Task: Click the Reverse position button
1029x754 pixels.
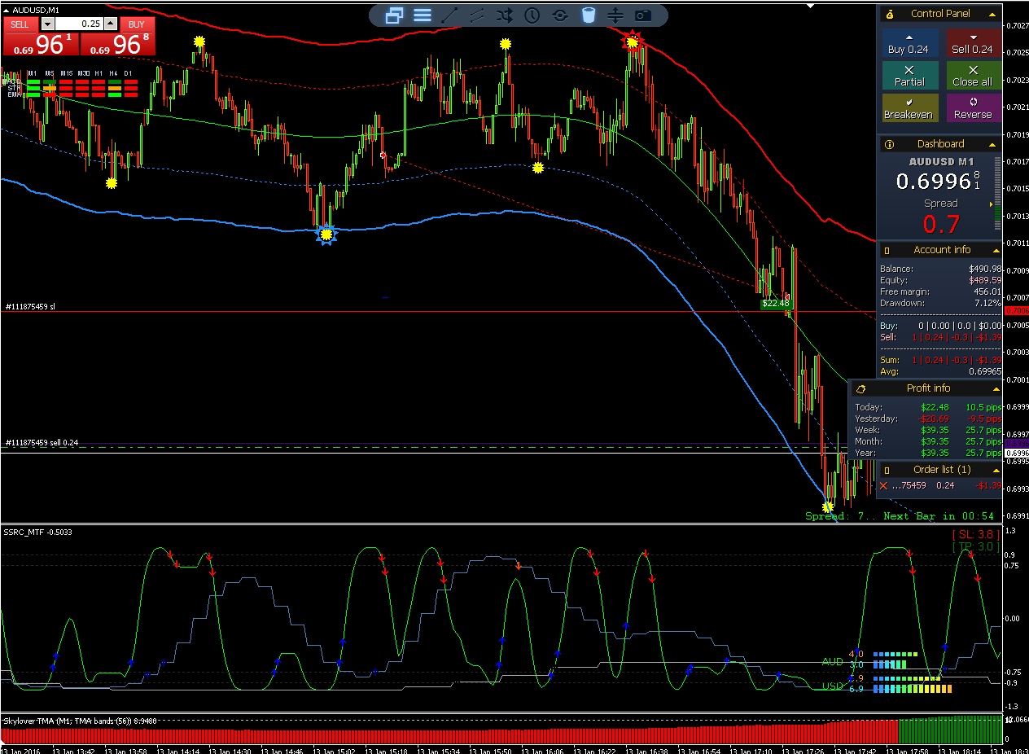Action: click(974, 108)
